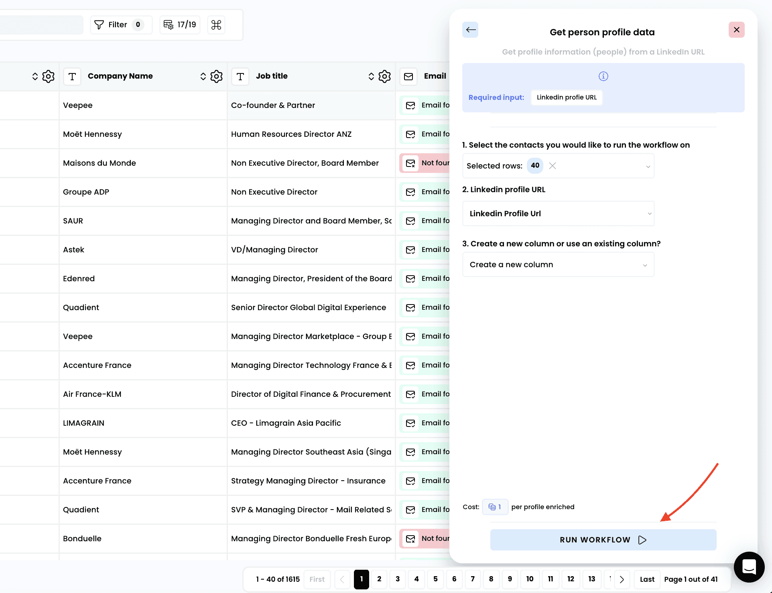Click the RUN WORKFLOW button
This screenshot has width=772, height=593.
coord(603,540)
